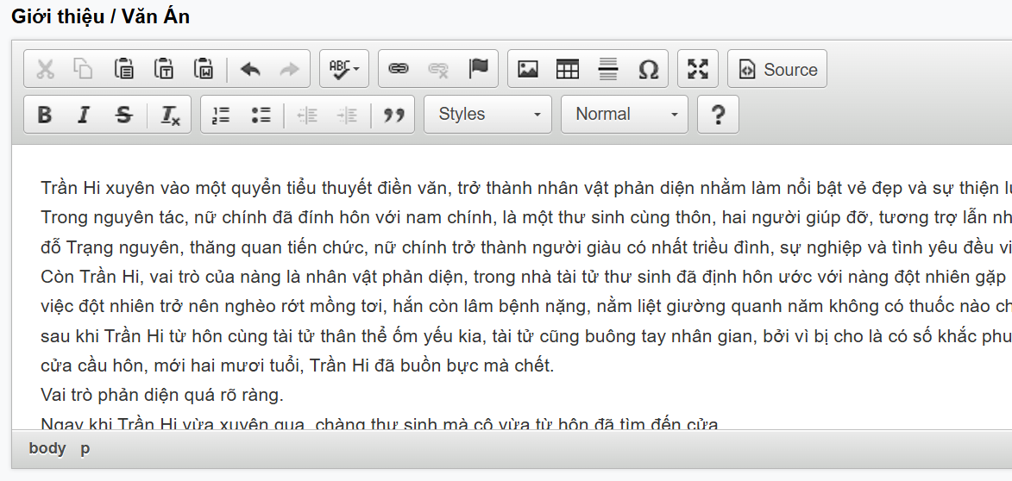Remove formatting with Tx icon
Screen dimensions: 1012x481
coord(170,115)
